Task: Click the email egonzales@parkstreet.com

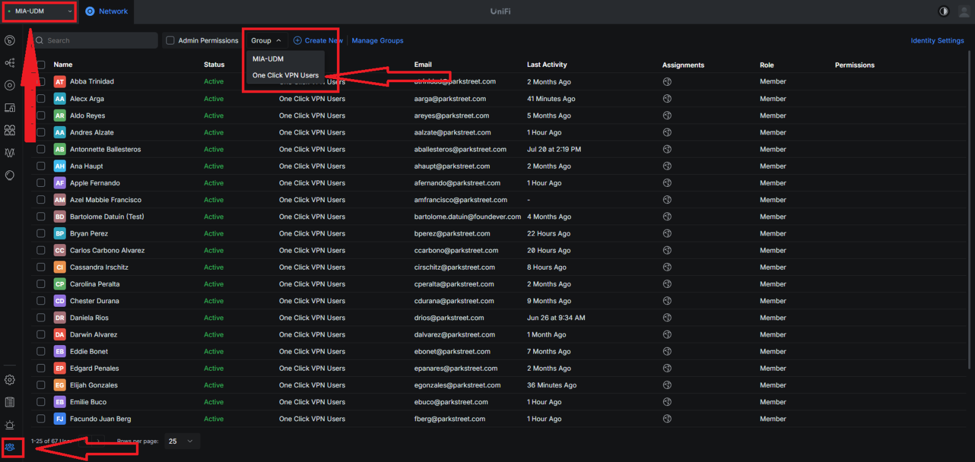Action: pos(457,385)
